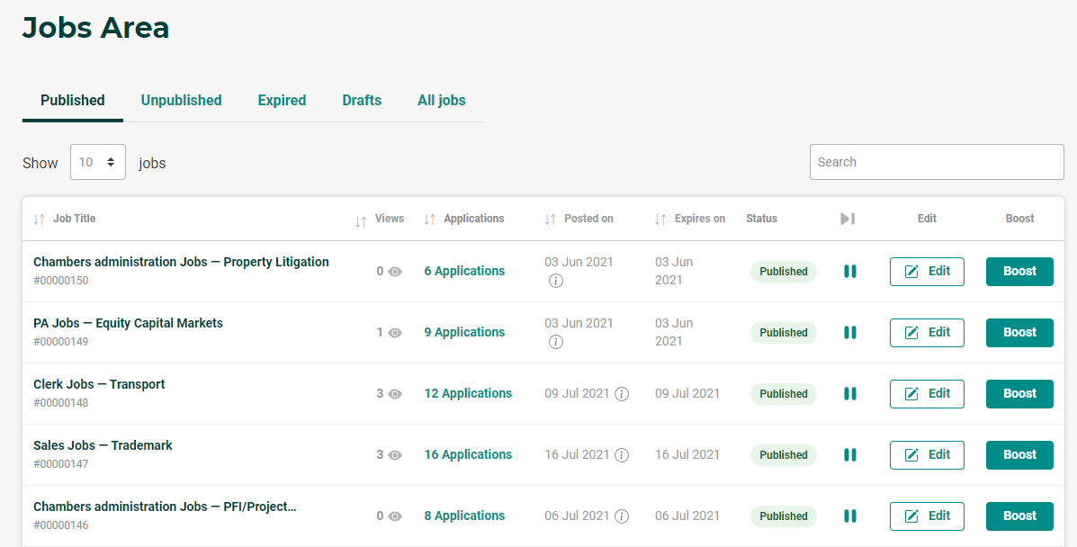Open Chambers administration Jobs — Property Litigation title

coord(182,262)
